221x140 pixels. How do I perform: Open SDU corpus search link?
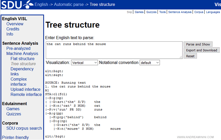coord(24,128)
